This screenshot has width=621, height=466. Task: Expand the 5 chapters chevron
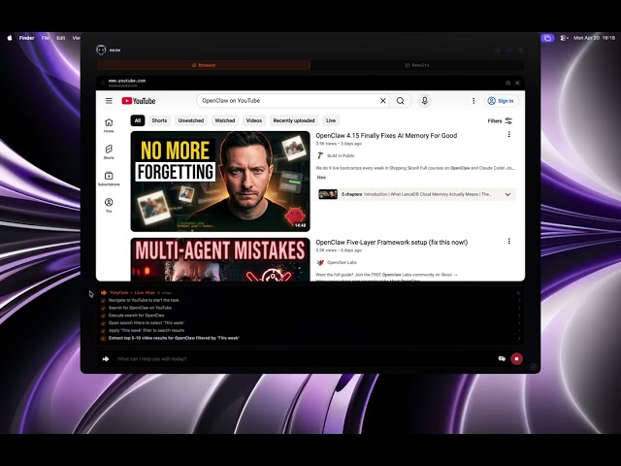[x=507, y=194]
